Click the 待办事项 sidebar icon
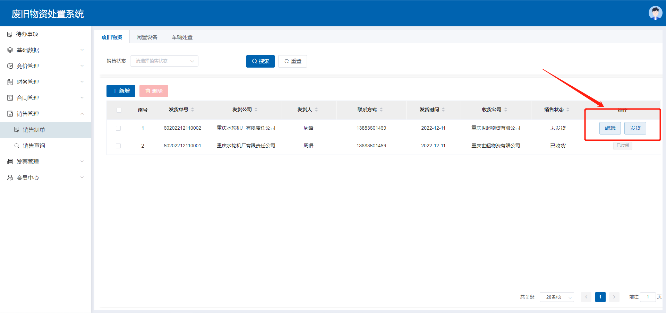Image resolution: width=666 pixels, height=313 pixels. click(x=10, y=34)
